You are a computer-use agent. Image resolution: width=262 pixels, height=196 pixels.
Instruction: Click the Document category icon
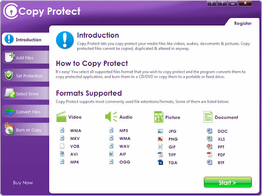(x=208, y=117)
